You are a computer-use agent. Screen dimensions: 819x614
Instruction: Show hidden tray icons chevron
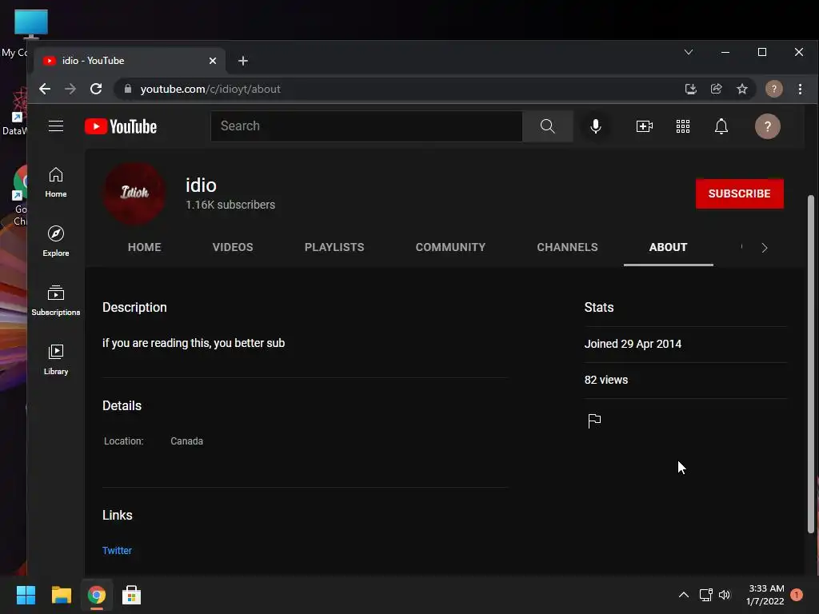pyautogui.click(x=683, y=595)
